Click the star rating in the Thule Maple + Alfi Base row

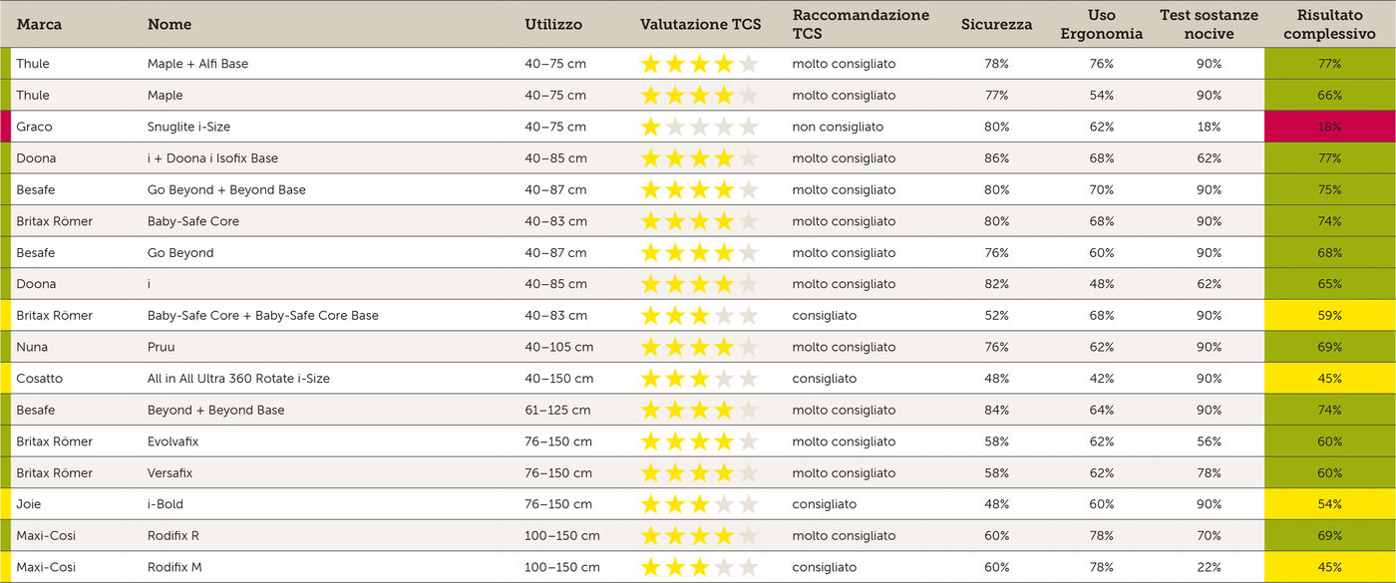coord(699,64)
